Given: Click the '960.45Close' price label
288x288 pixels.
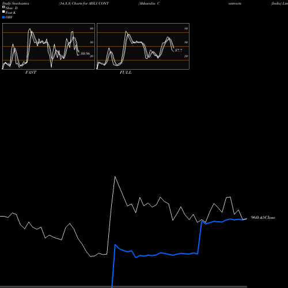Looking at the screenshot, I should tap(263, 218).
